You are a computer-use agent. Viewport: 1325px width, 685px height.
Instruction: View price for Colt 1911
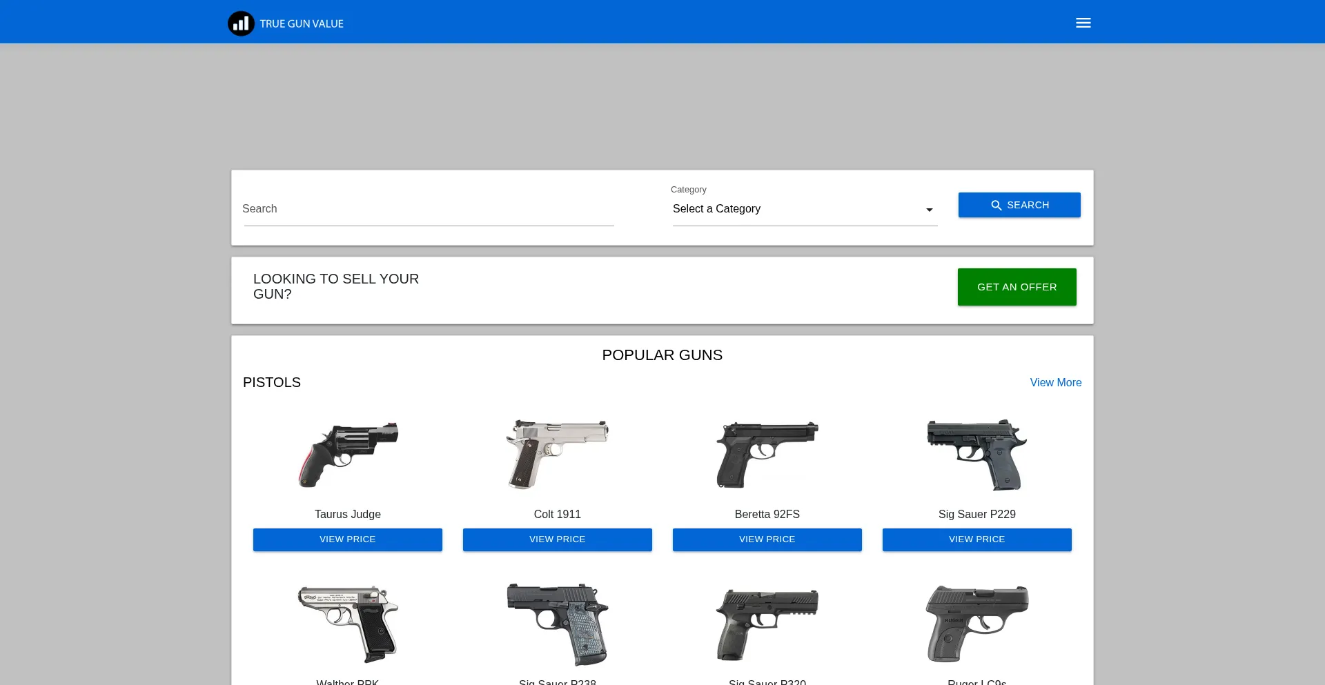(x=557, y=539)
